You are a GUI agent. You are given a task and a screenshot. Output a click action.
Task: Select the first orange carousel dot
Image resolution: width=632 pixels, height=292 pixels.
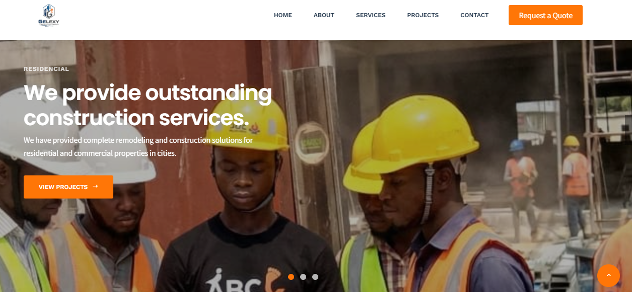coord(291,277)
